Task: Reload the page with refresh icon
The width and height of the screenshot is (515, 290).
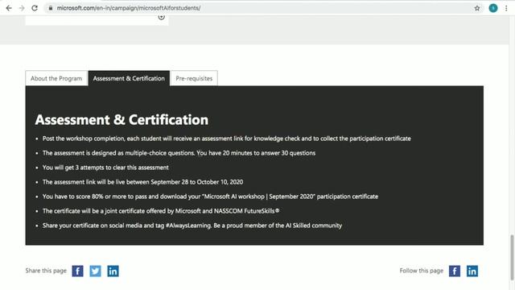Action: point(35,8)
